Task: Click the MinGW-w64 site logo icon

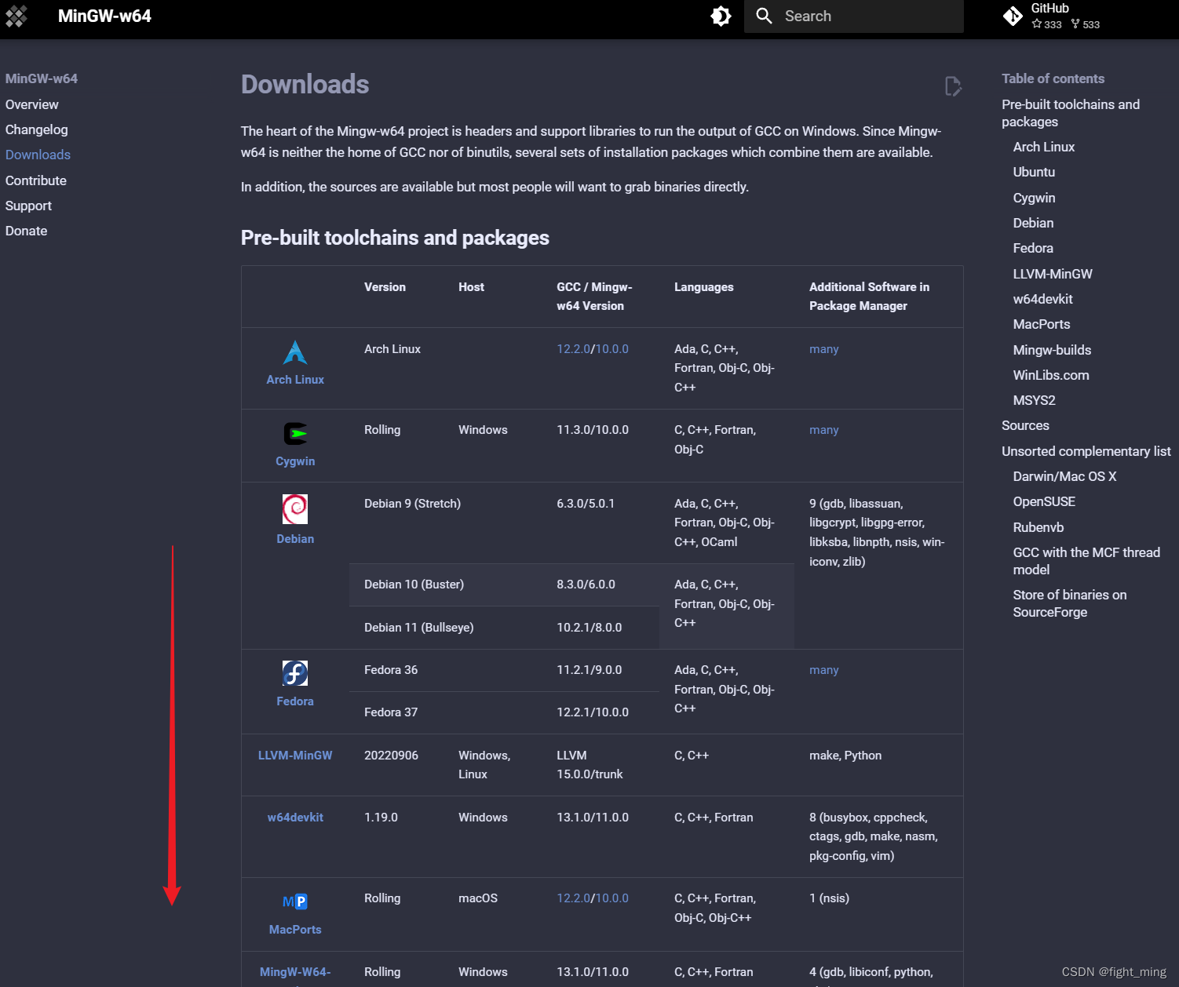Action: (16, 16)
